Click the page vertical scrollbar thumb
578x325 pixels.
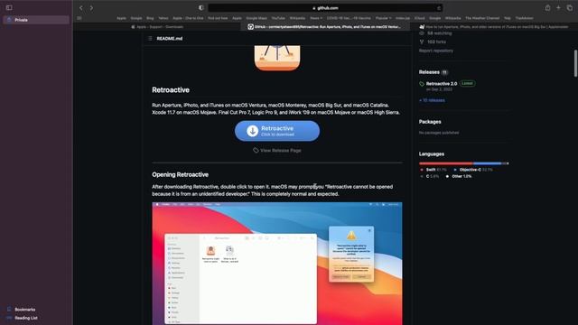click(x=575, y=63)
